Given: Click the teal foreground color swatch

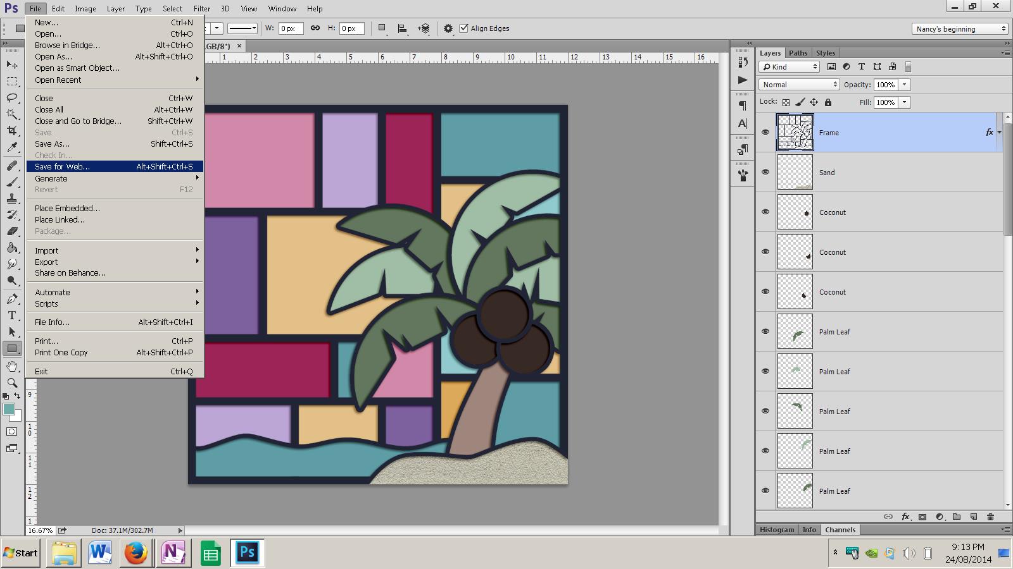Looking at the screenshot, I should point(9,409).
